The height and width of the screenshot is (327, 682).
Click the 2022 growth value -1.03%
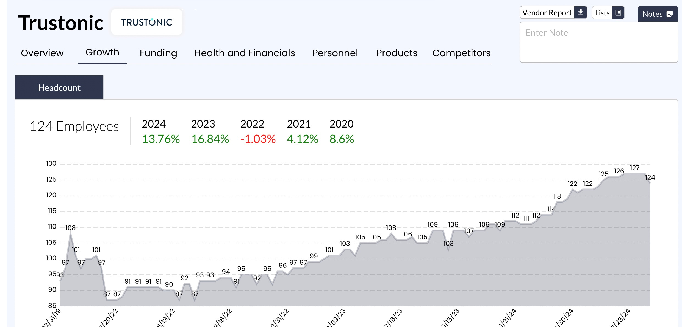click(x=258, y=139)
